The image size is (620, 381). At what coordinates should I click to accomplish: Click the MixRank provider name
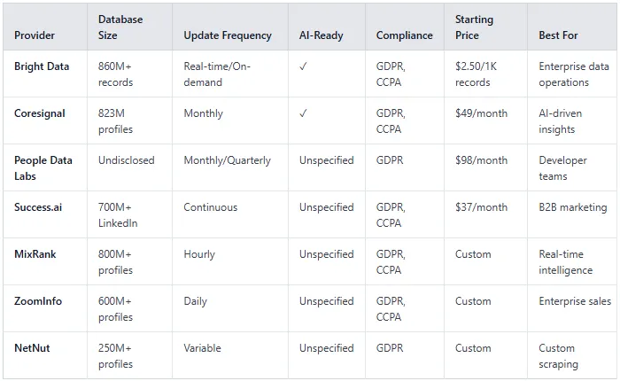[x=35, y=254]
